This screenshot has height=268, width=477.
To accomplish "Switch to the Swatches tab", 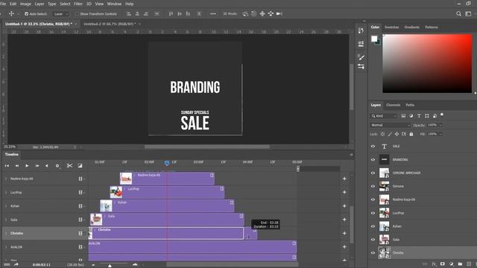I will [391, 27].
